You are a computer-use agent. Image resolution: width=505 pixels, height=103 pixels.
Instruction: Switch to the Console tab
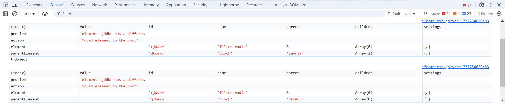click(57, 5)
